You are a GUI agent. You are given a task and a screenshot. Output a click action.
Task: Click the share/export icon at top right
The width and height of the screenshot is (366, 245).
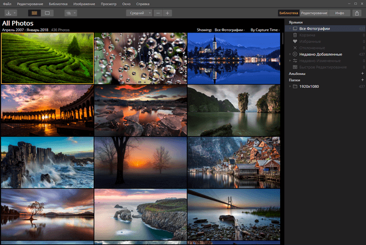pyautogui.click(x=357, y=13)
